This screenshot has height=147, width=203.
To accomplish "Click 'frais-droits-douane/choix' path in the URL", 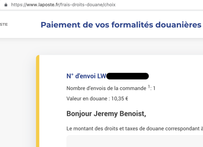I will [x=88, y=5].
